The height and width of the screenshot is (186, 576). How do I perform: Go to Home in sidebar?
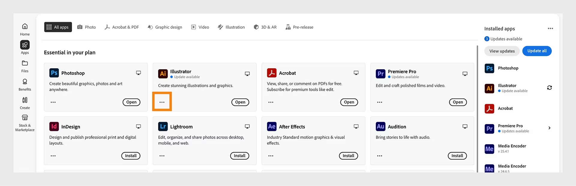tap(25, 29)
